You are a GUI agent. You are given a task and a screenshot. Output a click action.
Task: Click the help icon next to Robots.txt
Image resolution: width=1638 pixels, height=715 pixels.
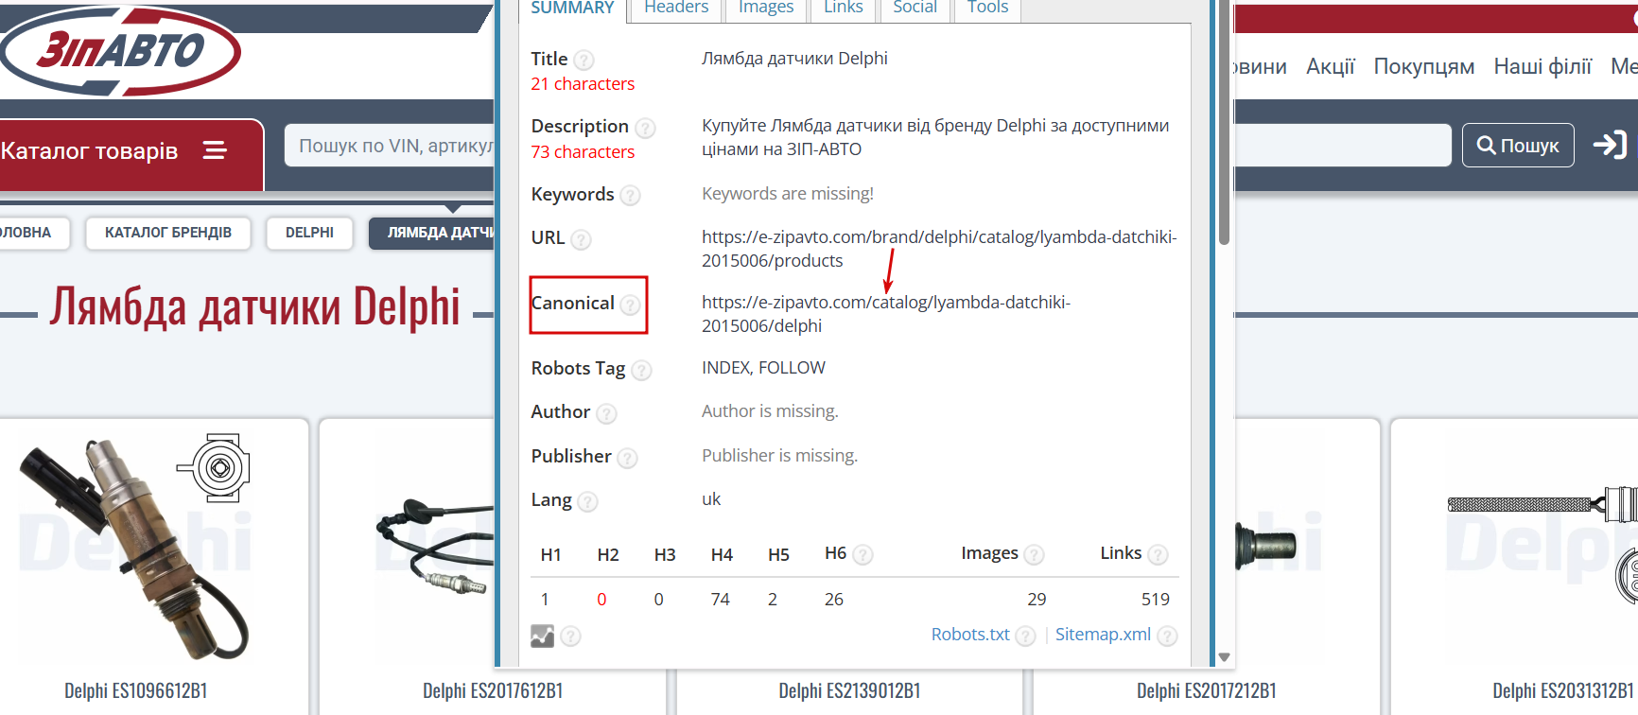tap(1025, 637)
